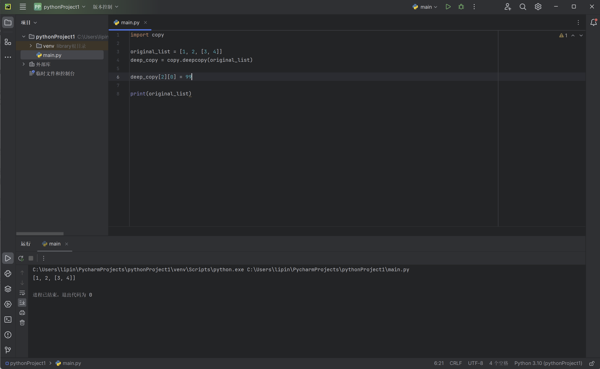Run the main configuration from the toolbar

tap(448, 7)
